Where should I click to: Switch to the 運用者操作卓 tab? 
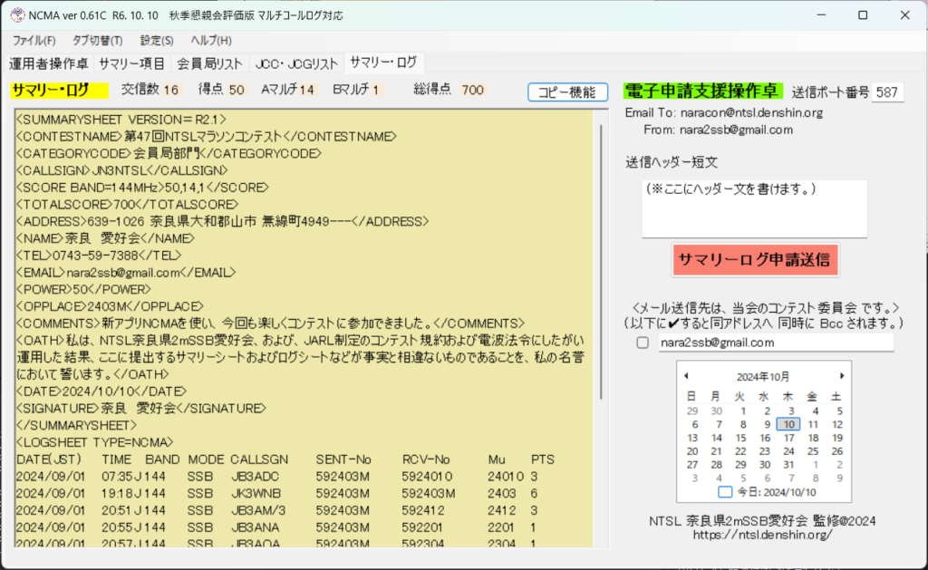(x=48, y=63)
